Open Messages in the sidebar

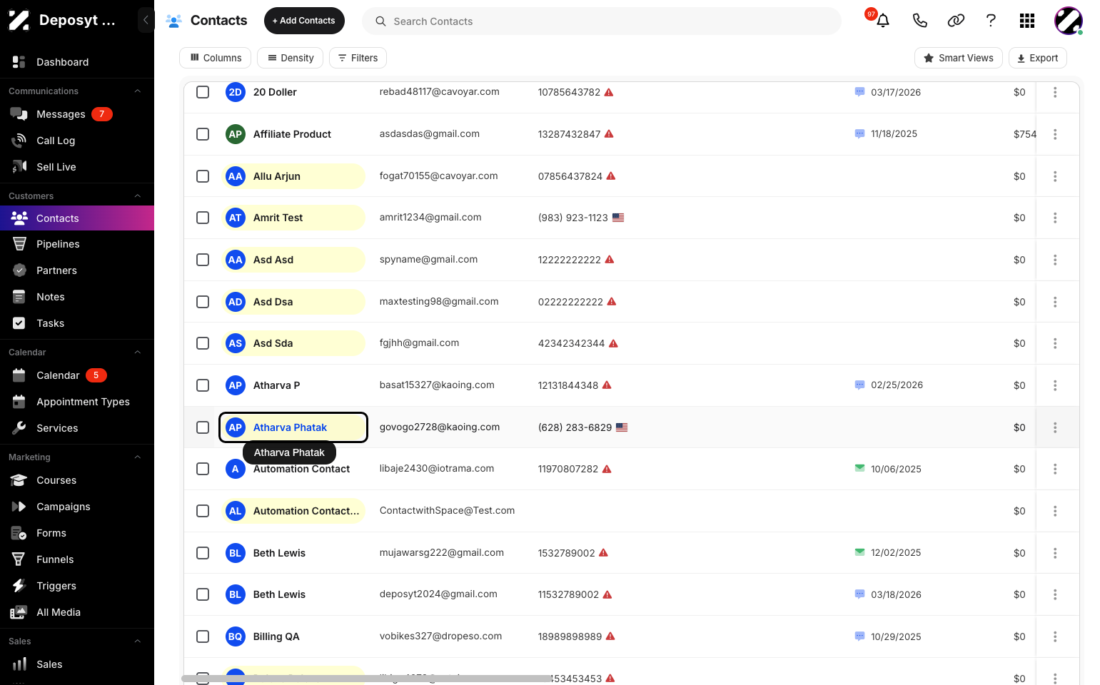(77, 114)
